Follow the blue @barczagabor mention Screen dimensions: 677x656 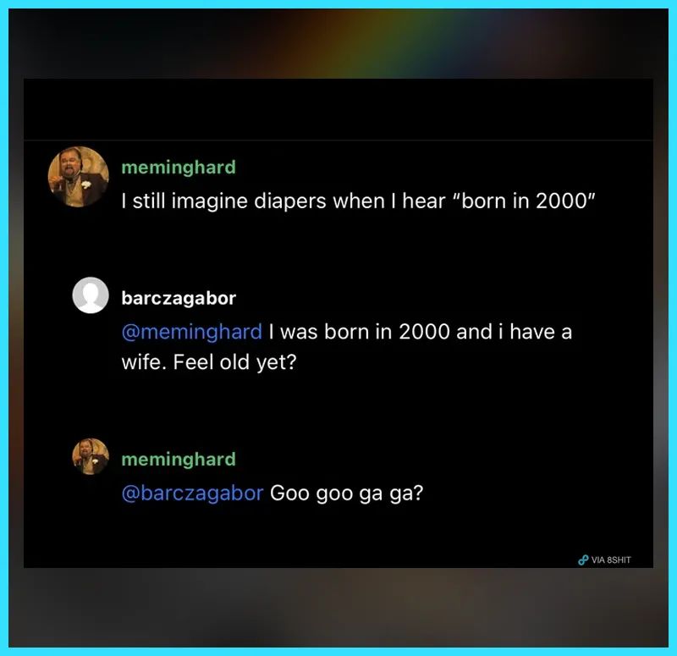click(x=192, y=493)
